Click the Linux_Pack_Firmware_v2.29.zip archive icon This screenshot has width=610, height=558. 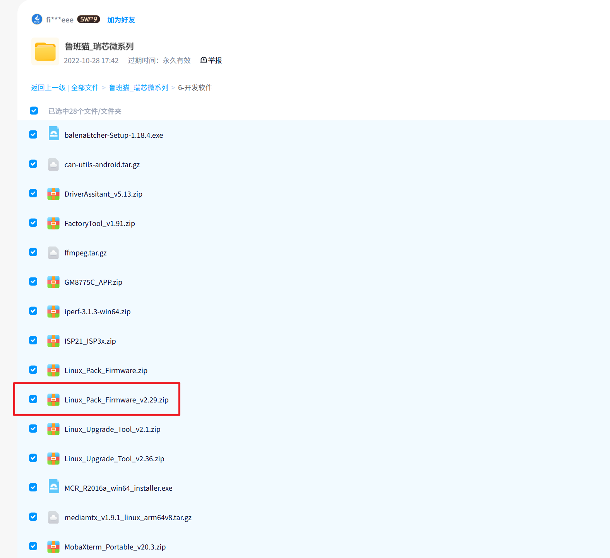(x=53, y=399)
